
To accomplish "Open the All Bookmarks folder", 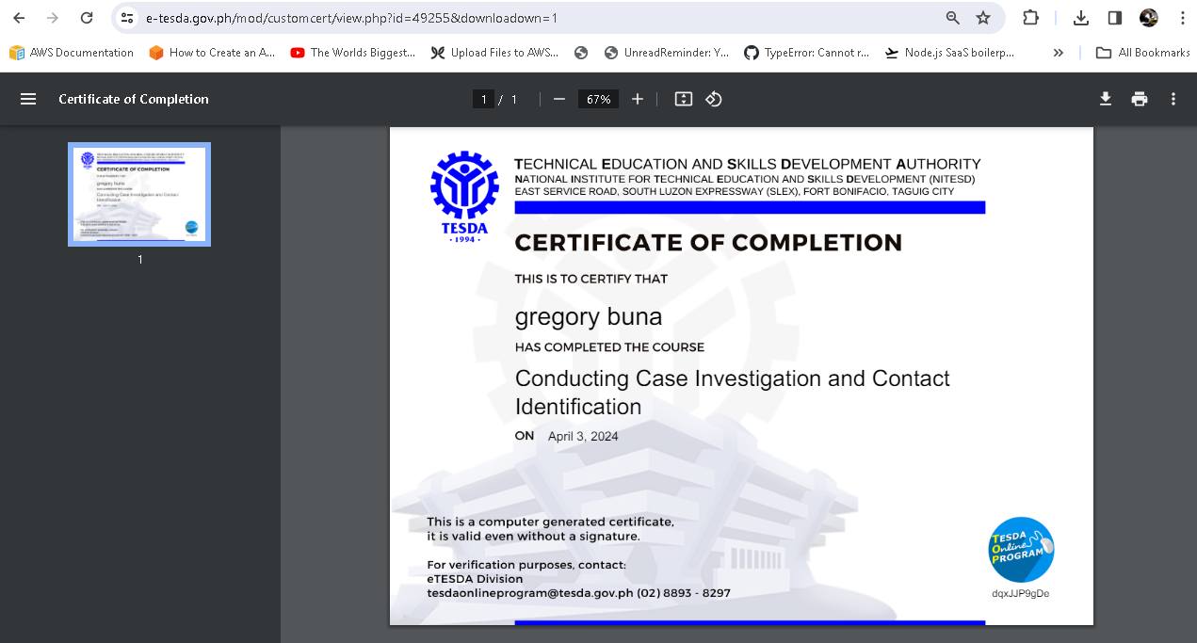I will [1143, 53].
